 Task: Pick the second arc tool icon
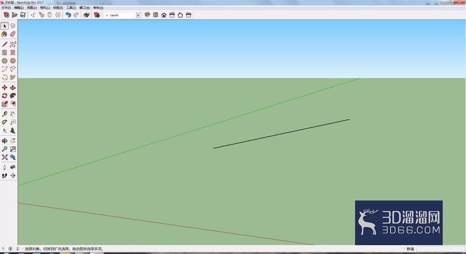click(x=13, y=69)
